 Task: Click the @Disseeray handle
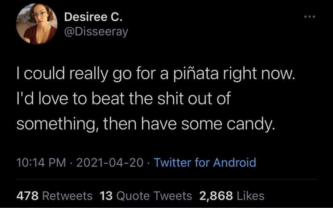click(96, 32)
